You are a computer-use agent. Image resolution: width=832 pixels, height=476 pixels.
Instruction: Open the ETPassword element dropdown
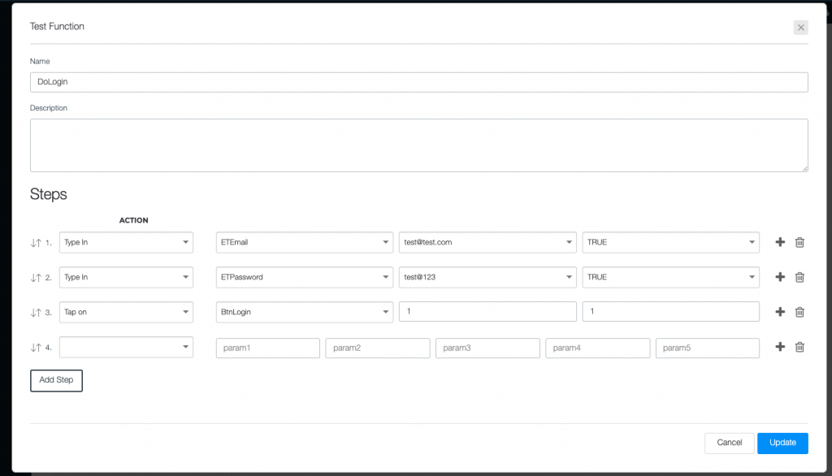click(x=305, y=278)
